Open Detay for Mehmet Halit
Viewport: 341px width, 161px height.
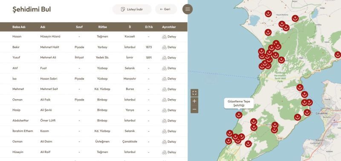point(169,47)
